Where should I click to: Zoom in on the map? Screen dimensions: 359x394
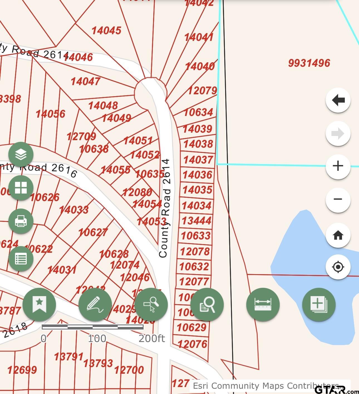click(338, 166)
